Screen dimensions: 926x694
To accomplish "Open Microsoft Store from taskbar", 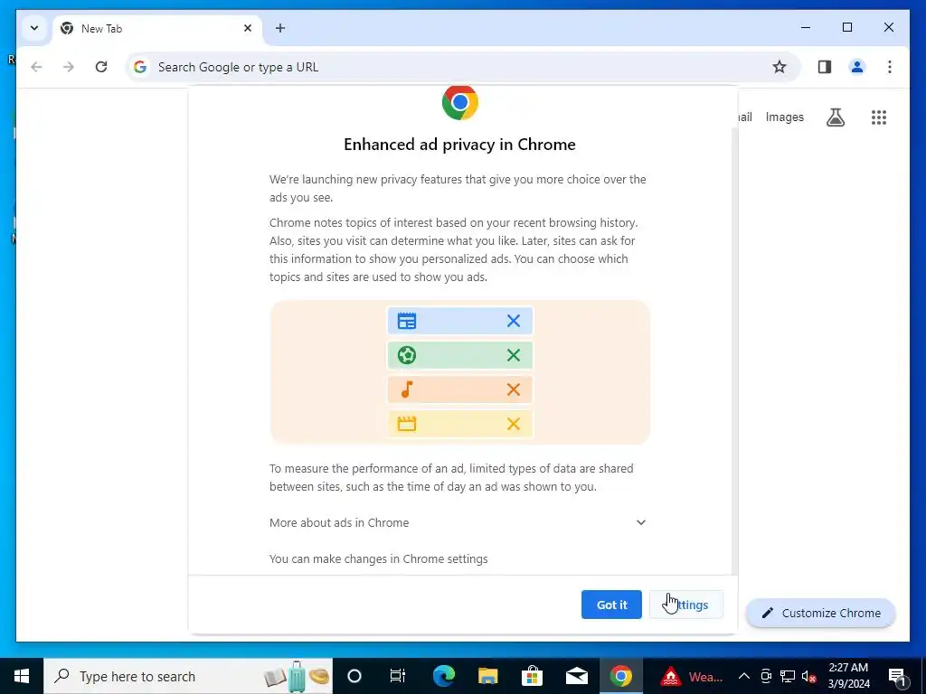I will 532,676.
